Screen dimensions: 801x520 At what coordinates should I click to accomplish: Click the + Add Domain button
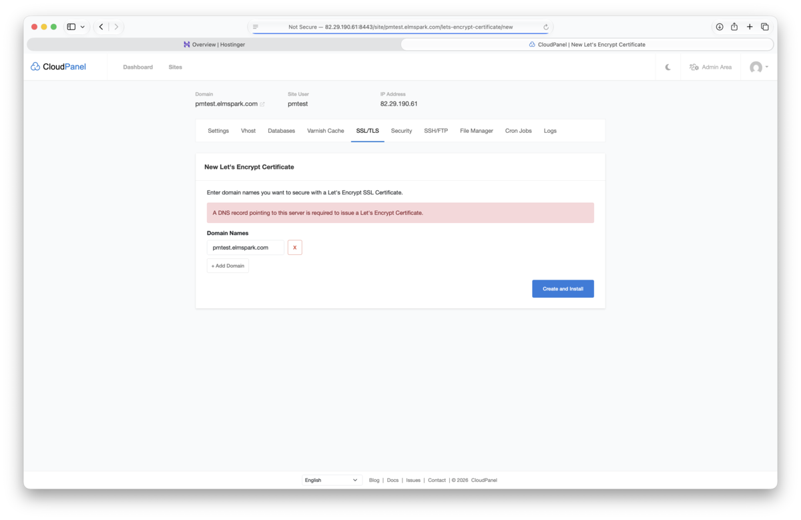[x=228, y=266]
